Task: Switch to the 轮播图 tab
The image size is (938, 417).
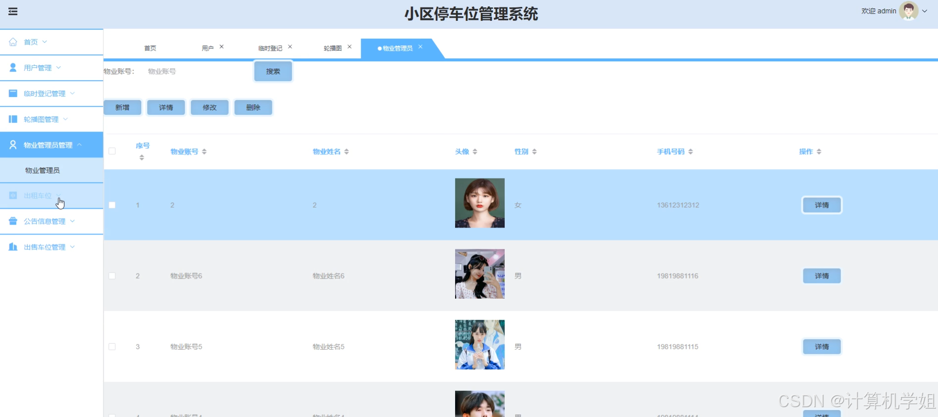Action: coord(333,48)
